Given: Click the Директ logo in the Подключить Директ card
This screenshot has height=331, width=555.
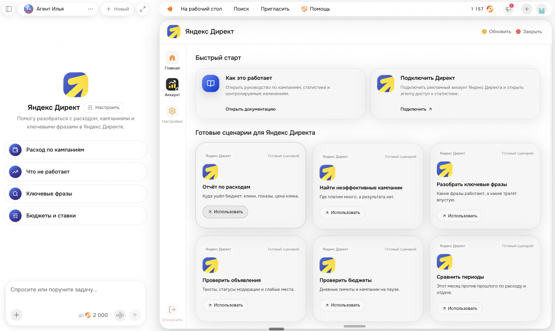Looking at the screenshot, I should click(x=386, y=83).
